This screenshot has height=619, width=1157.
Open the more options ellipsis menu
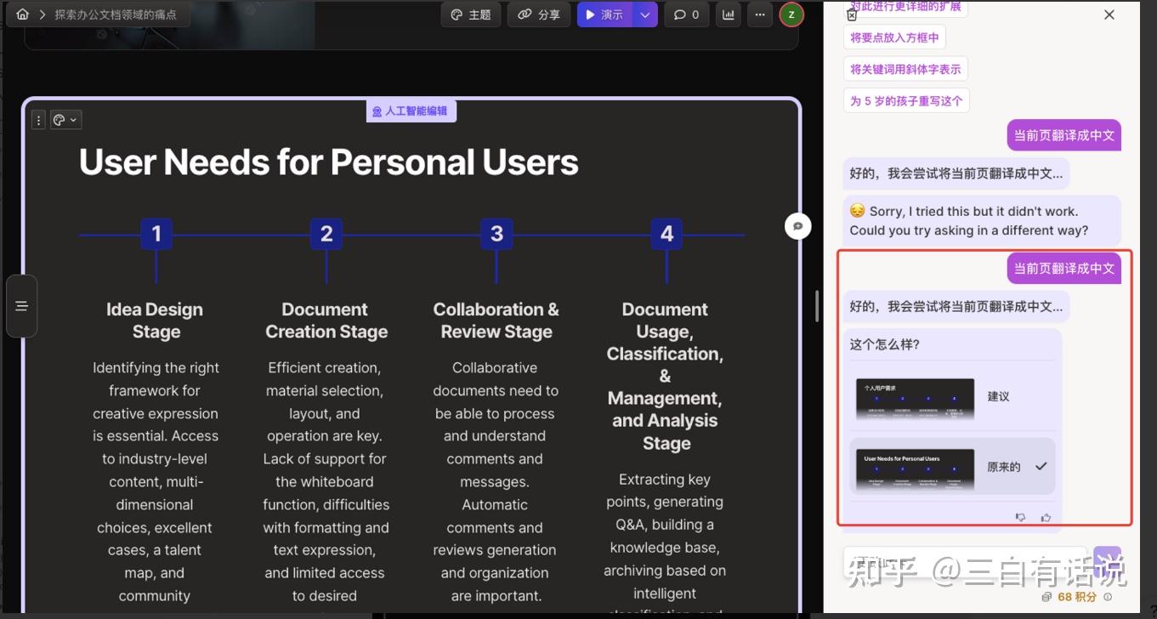759,14
